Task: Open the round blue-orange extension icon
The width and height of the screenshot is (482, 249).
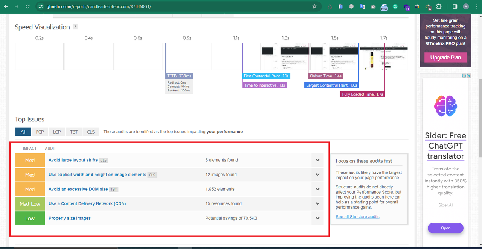Action: pyautogui.click(x=417, y=6)
